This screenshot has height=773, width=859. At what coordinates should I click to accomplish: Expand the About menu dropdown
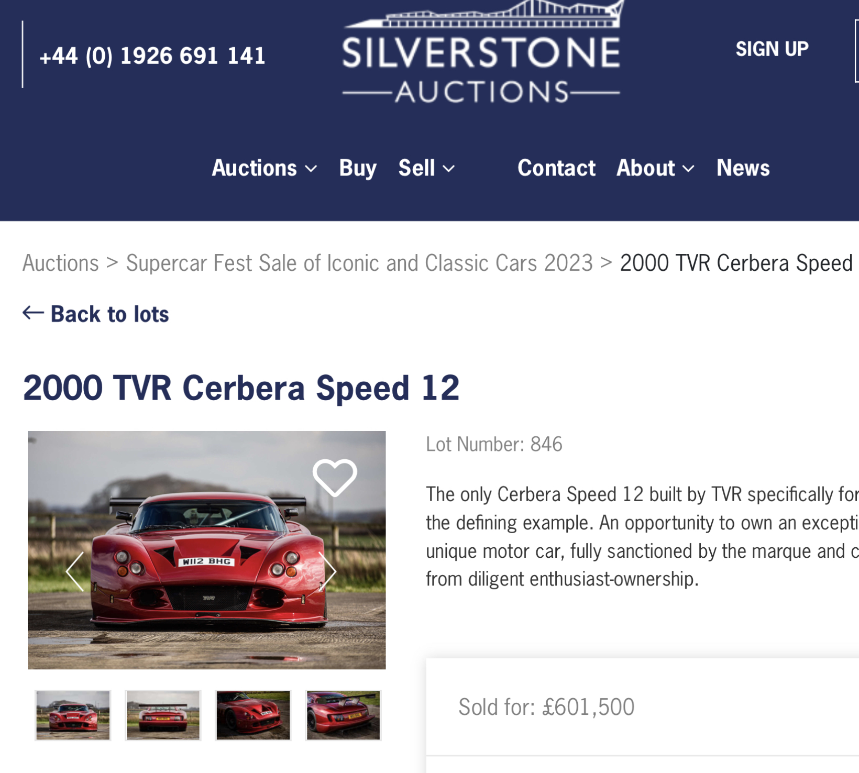655,168
